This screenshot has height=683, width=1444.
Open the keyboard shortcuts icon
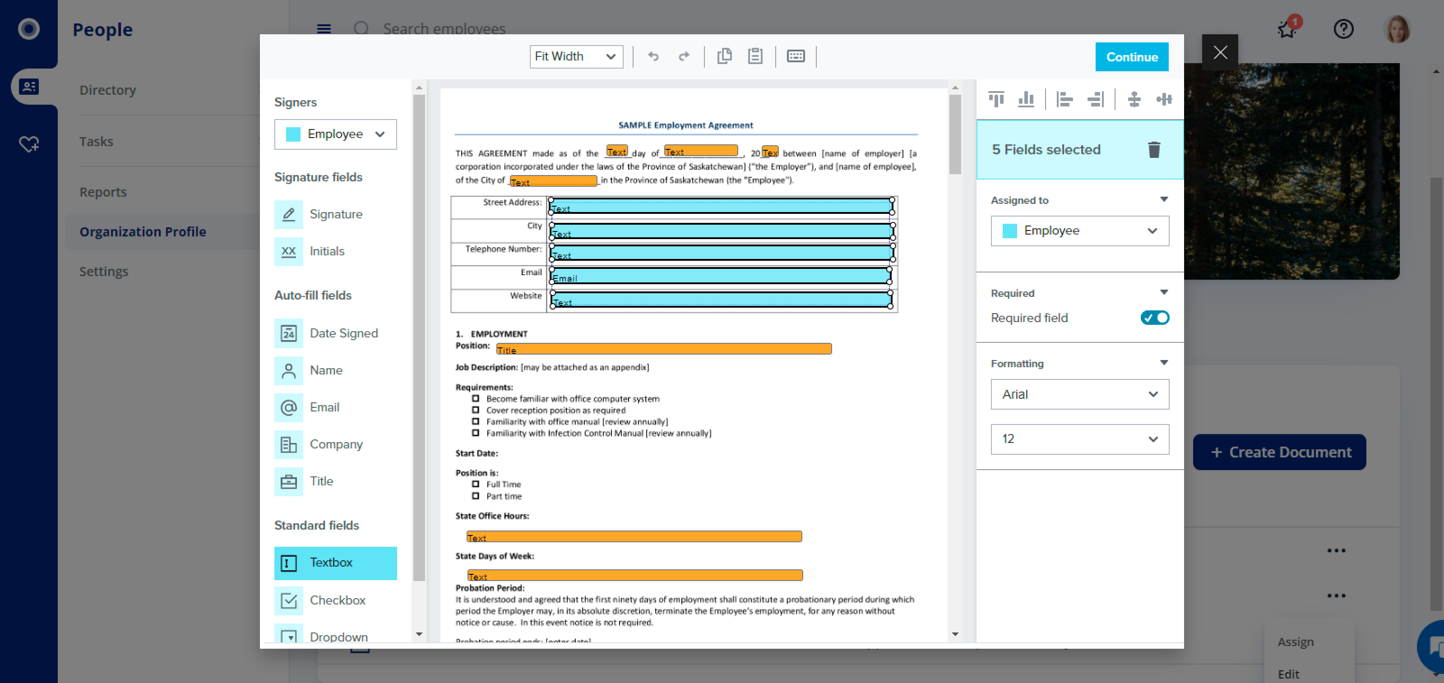[796, 56]
